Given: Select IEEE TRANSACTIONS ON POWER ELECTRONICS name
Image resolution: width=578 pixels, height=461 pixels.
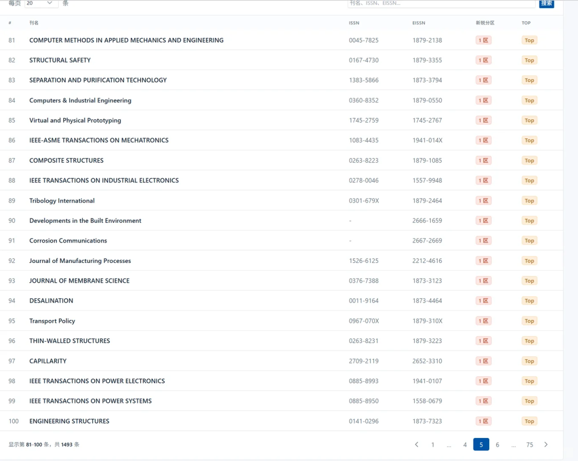Looking at the screenshot, I should point(97,381).
